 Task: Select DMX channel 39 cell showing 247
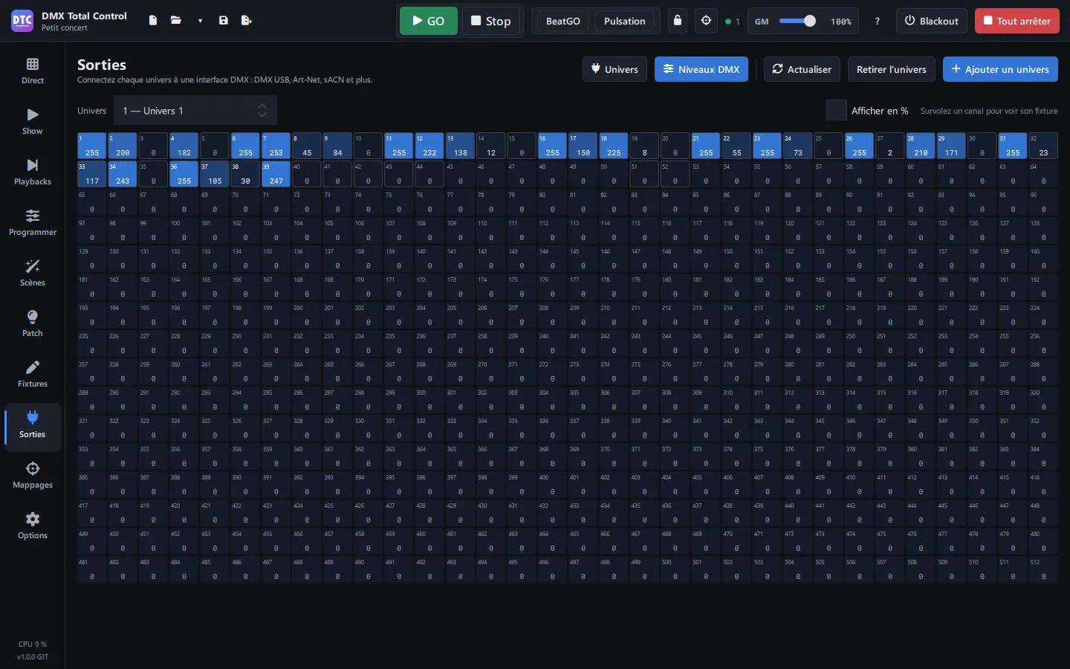click(276, 174)
